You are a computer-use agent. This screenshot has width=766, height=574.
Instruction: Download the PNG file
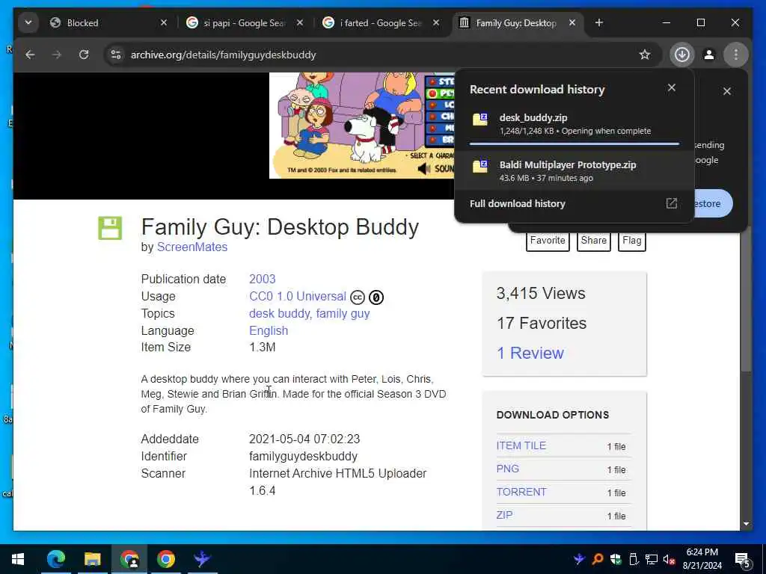coord(508,469)
